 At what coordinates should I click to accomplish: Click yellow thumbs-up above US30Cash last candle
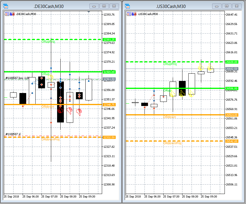click(210, 67)
